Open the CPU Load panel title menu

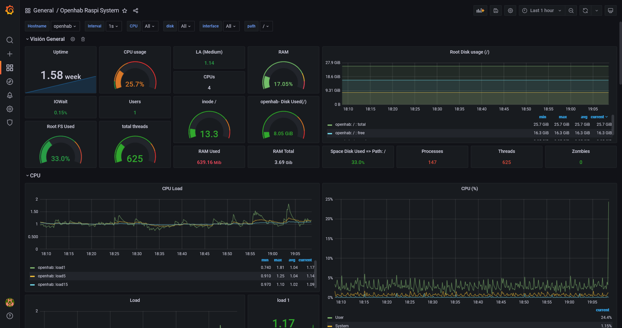tap(172, 189)
